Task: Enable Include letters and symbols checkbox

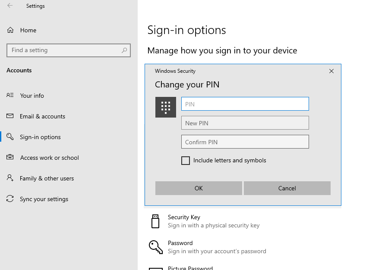Action: (186, 161)
